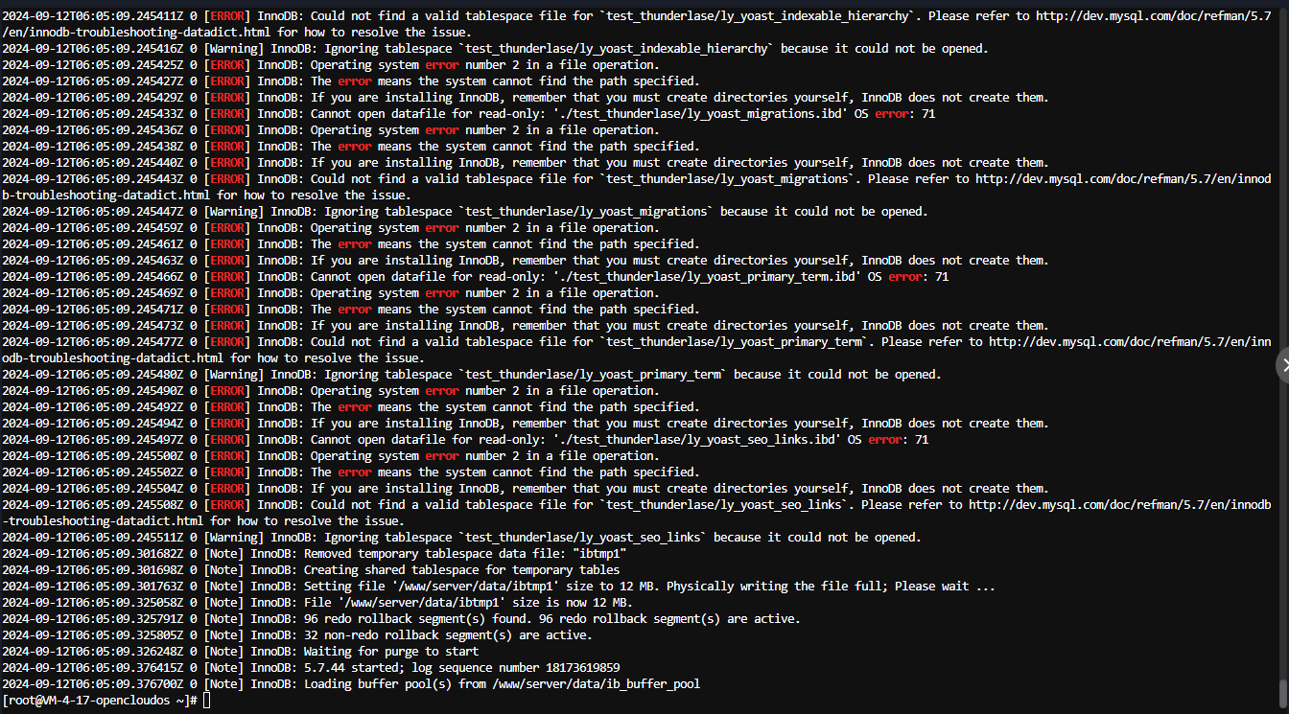Image resolution: width=1289 pixels, height=714 pixels.
Task: Click the "5.7.44 started" version text
Action: tap(351, 668)
